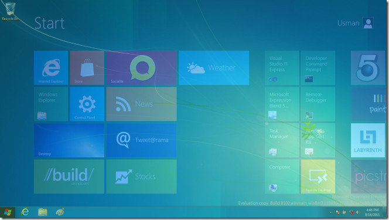
Task: Open the Usman user account menu
Action: click(x=355, y=23)
